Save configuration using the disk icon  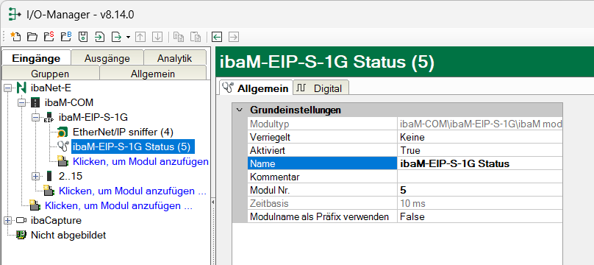pyautogui.click(x=83, y=37)
